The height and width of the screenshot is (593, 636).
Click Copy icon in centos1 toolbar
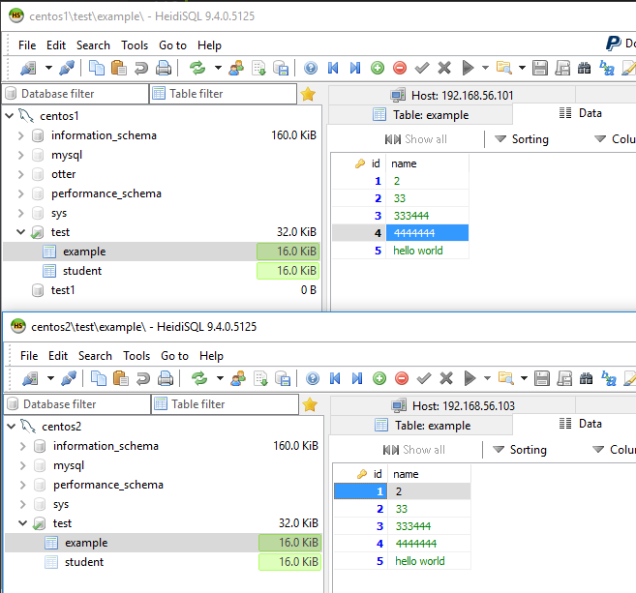tap(97, 68)
